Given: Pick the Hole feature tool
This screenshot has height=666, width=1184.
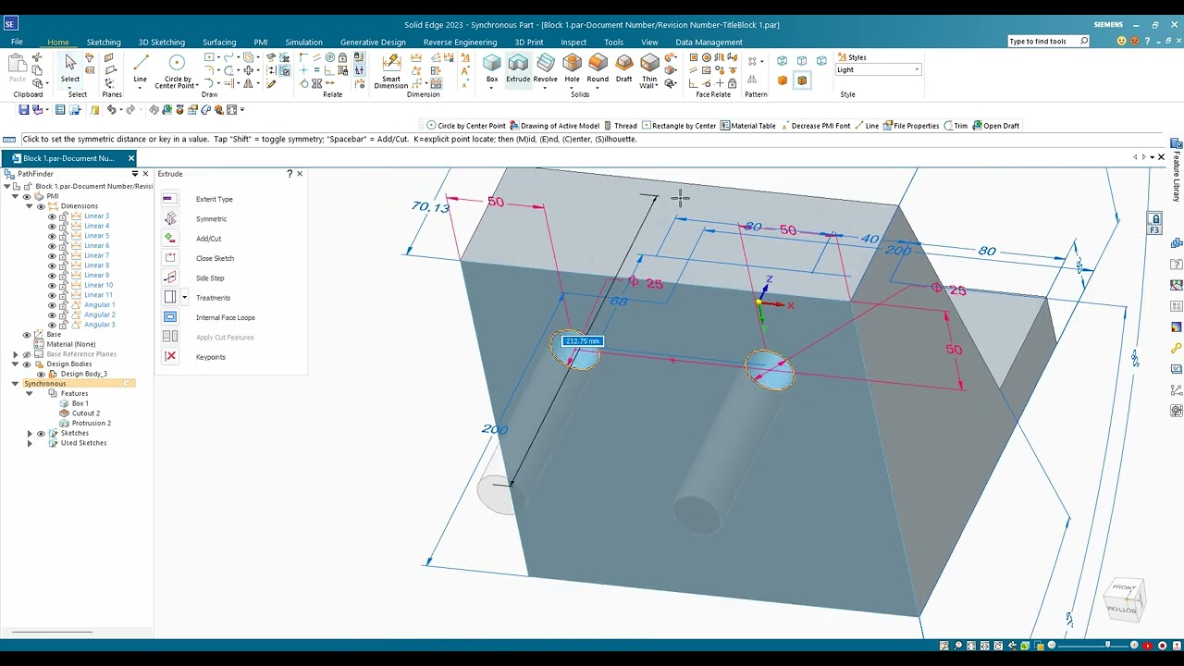Looking at the screenshot, I should 572,68.
